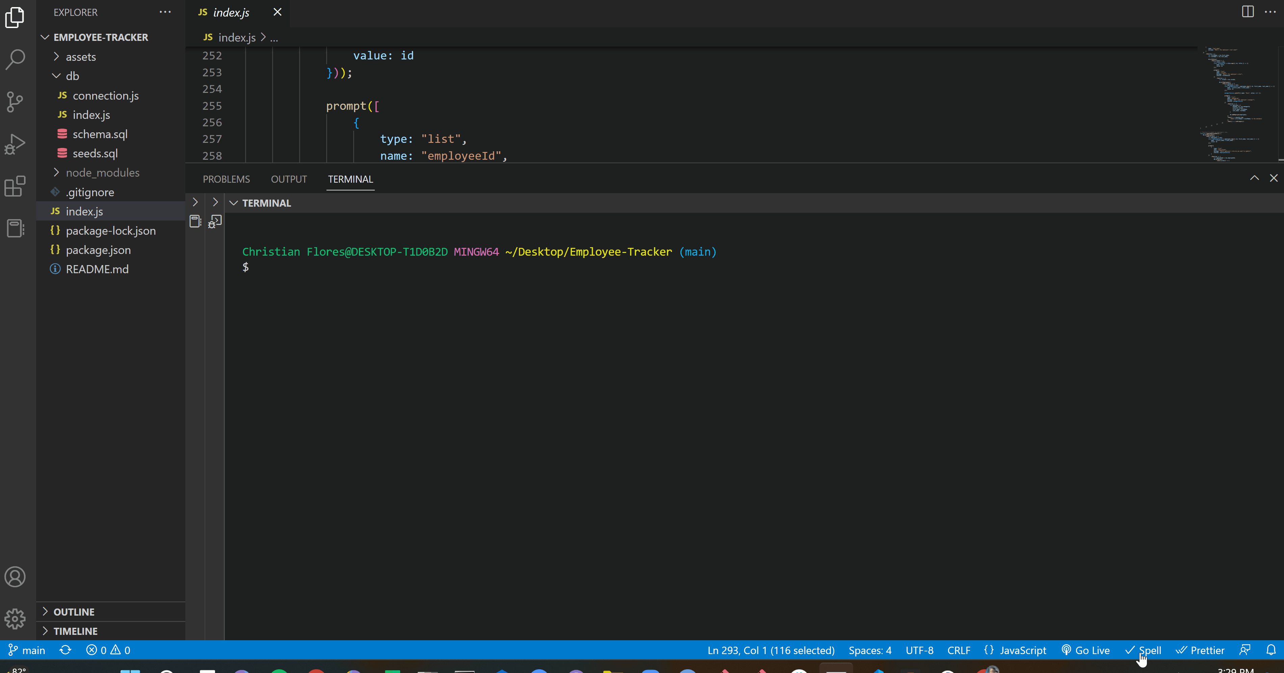This screenshot has width=1284, height=673.
Task: Click the Explorer more actions ellipsis
Action: (x=165, y=12)
